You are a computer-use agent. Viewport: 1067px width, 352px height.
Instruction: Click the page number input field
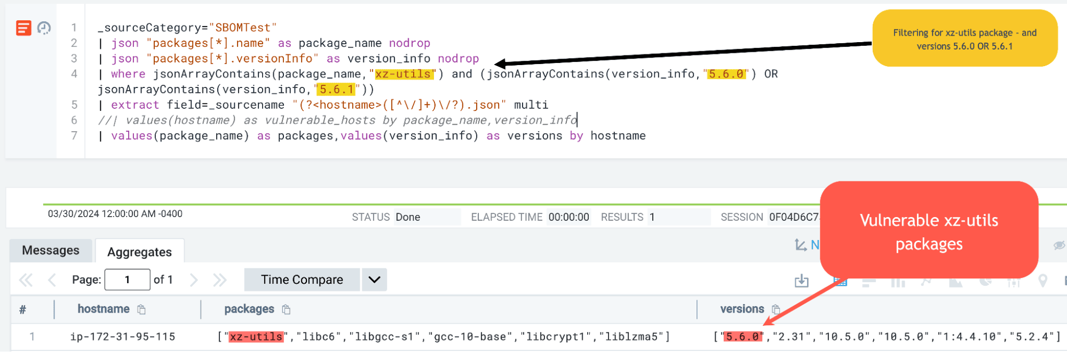click(127, 279)
